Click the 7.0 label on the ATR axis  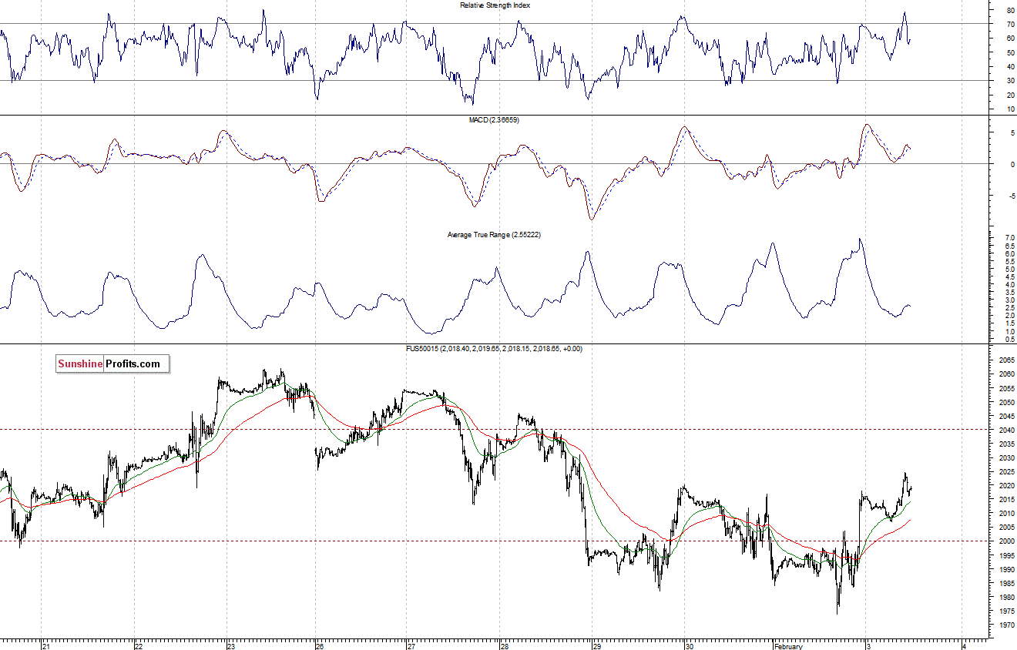tap(1009, 238)
